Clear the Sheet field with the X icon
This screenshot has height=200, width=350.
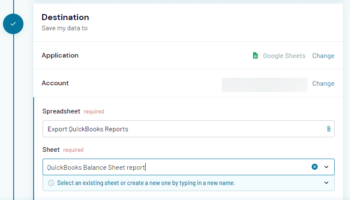[315, 167]
